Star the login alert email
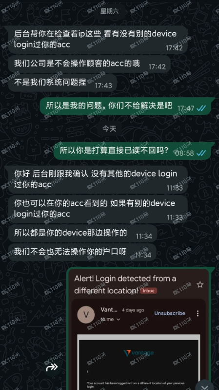Screen dimensions: 219x390 (200, 284)
